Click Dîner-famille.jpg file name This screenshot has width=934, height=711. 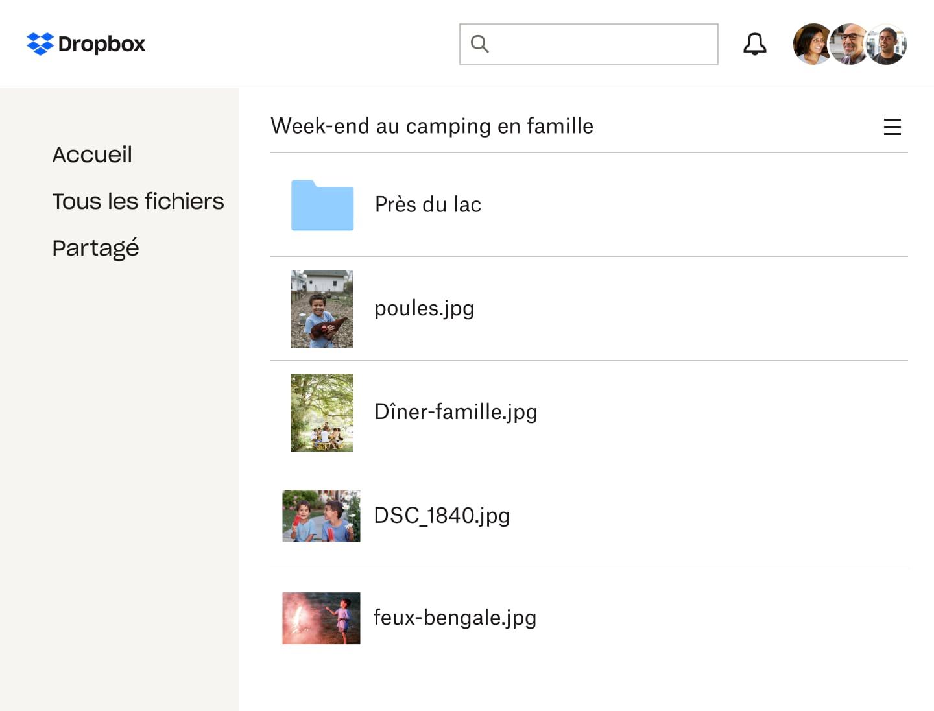[x=455, y=412]
